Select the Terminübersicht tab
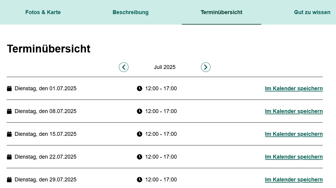336x188 pixels. pos(221,12)
